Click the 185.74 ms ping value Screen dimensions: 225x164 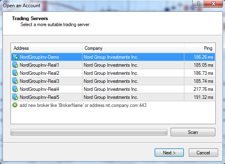coord(203,81)
